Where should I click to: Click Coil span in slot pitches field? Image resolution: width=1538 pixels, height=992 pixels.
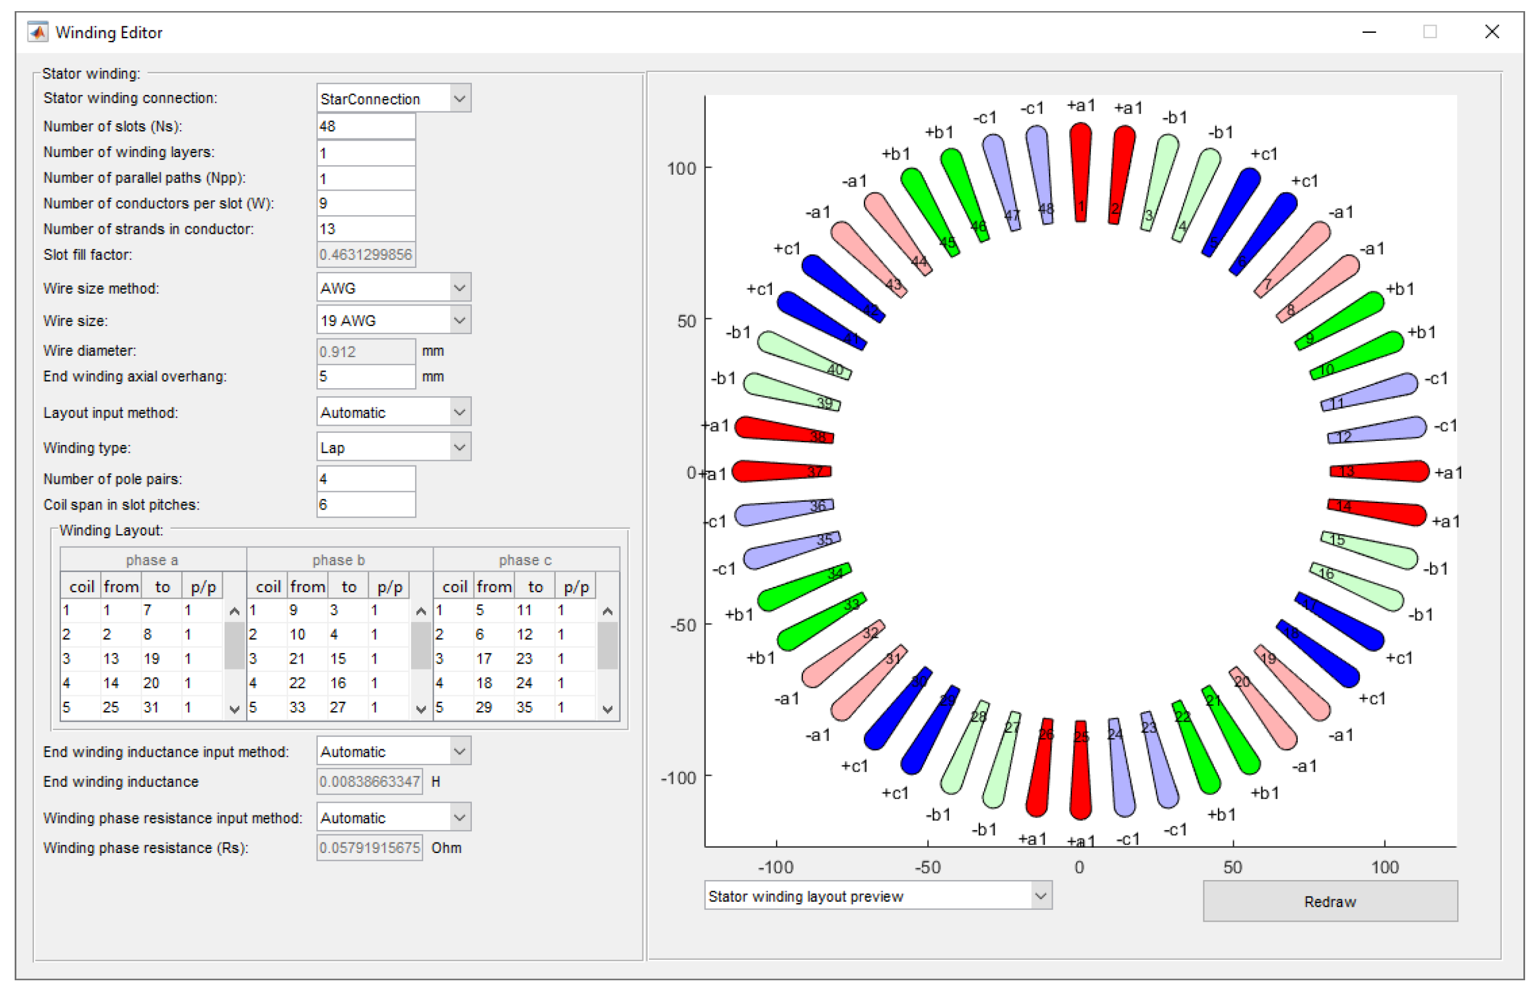pyautogui.click(x=366, y=504)
